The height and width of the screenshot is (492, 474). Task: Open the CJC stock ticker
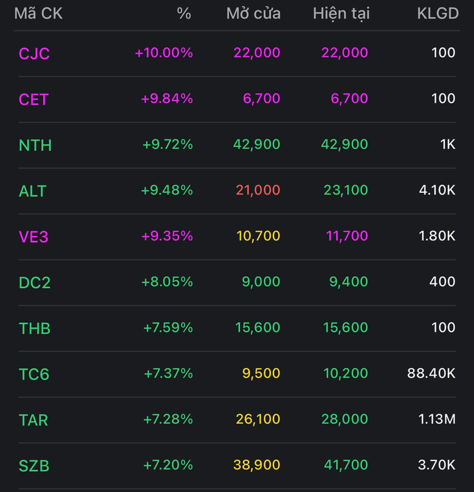34,54
